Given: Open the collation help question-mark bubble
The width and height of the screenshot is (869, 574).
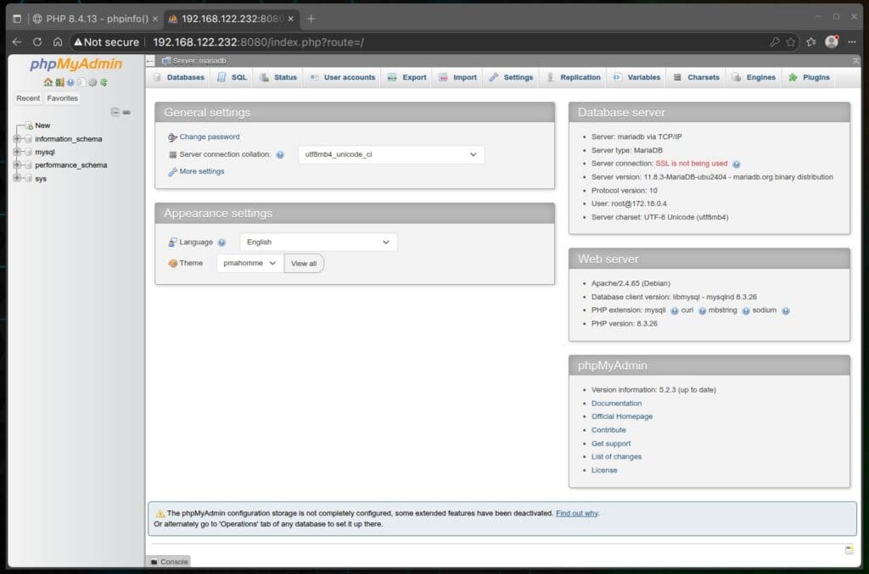Looking at the screenshot, I should [x=279, y=155].
